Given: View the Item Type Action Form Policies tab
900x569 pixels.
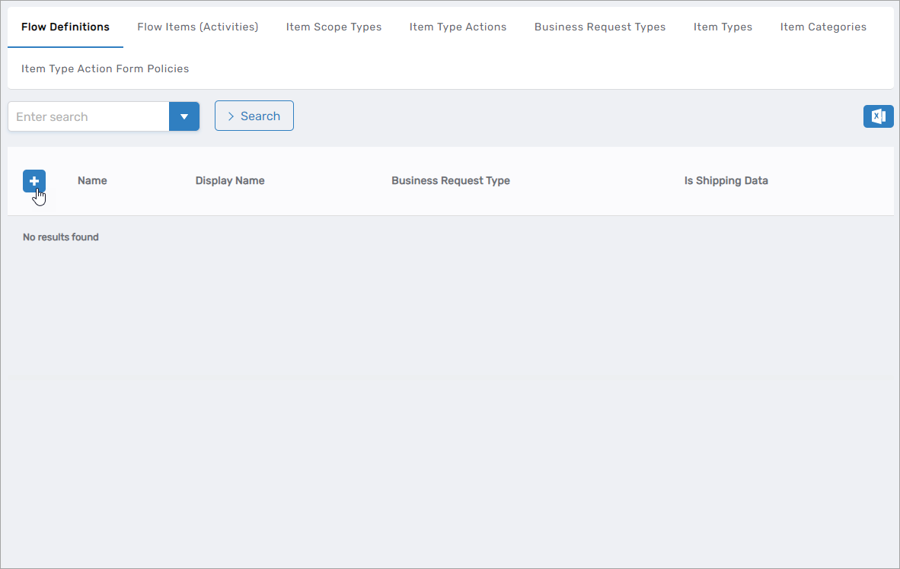Looking at the screenshot, I should click(105, 68).
